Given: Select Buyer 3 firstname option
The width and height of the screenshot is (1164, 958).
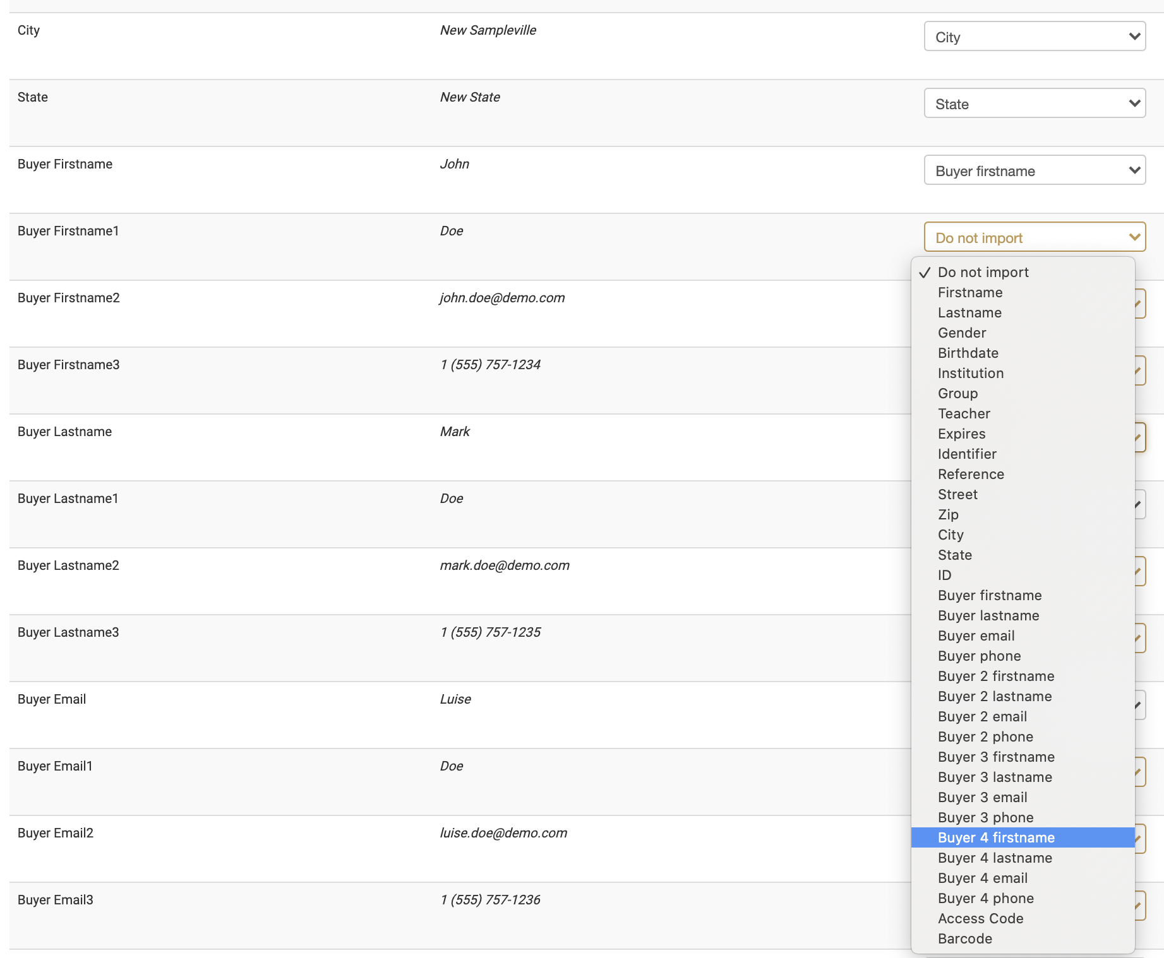Looking at the screenshot, I should click(x=1023, y=757).
